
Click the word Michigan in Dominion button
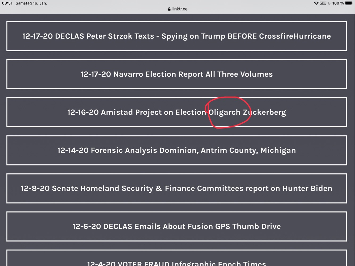278,150
